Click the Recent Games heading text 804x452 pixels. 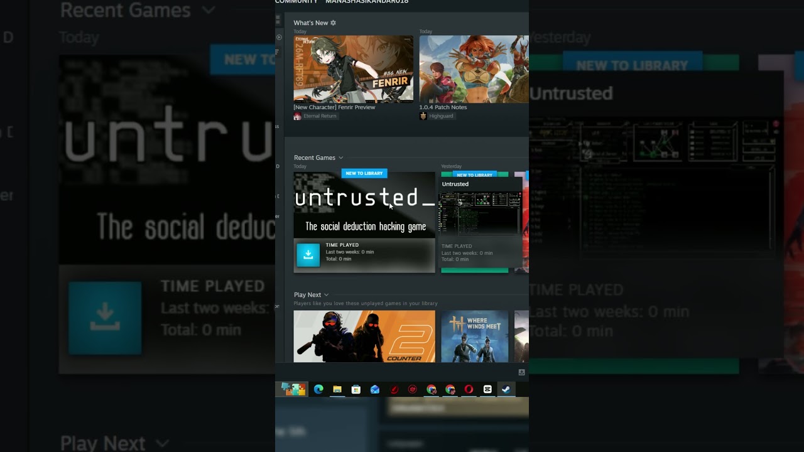click(315, 158)
